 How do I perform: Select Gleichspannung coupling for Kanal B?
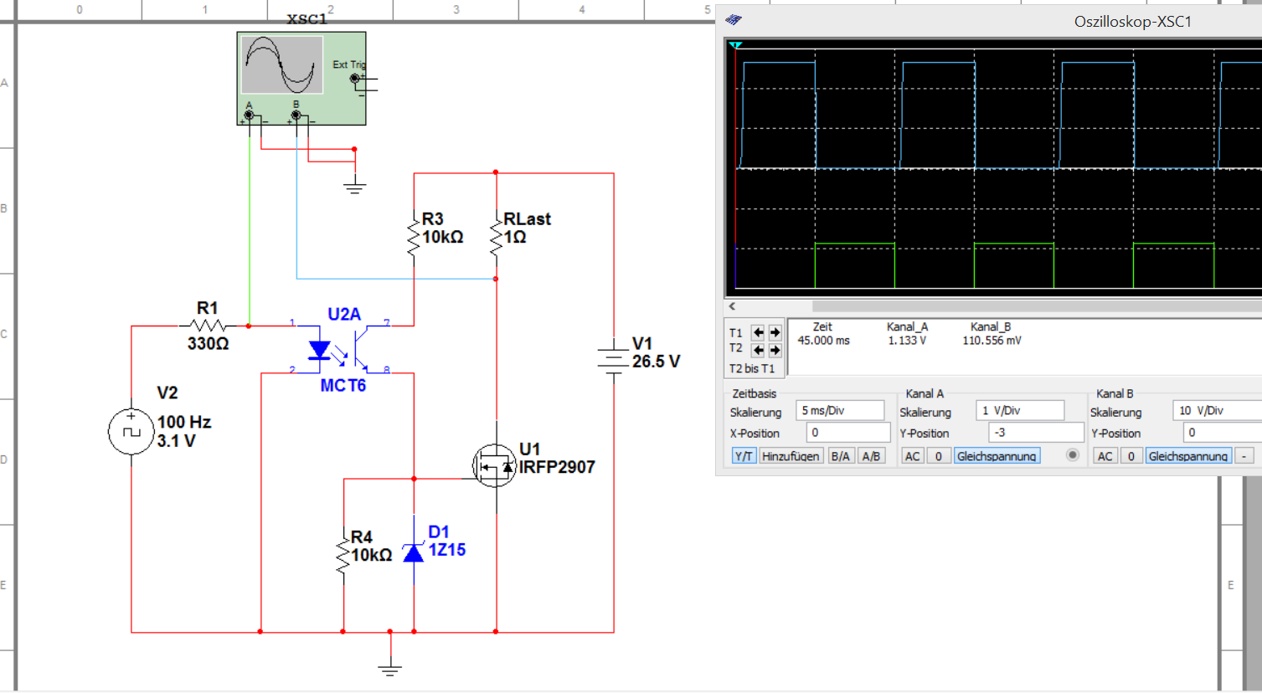point(1188,456)
